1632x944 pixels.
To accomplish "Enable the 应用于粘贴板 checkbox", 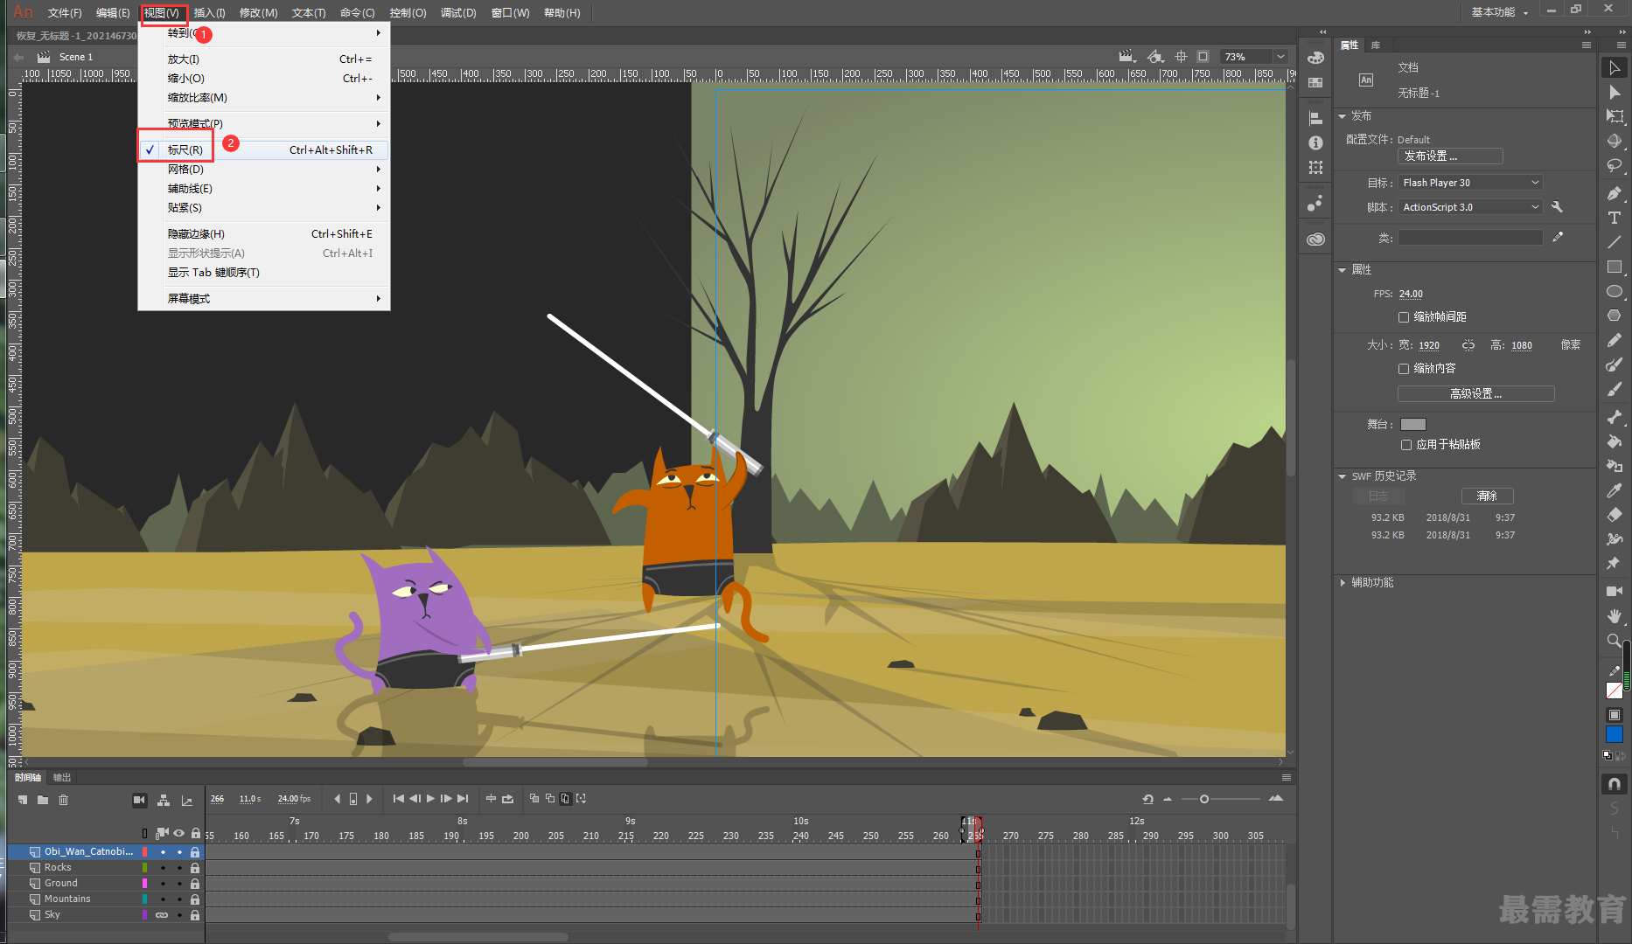I will pyautogui.click(x=1405, y=445).
